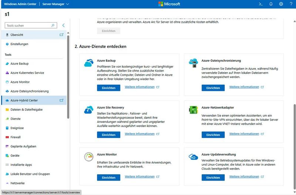The width and height of the screenshot is (296, 195).
Task: Click the Windows Admin Center title
Action: [20, 4]
